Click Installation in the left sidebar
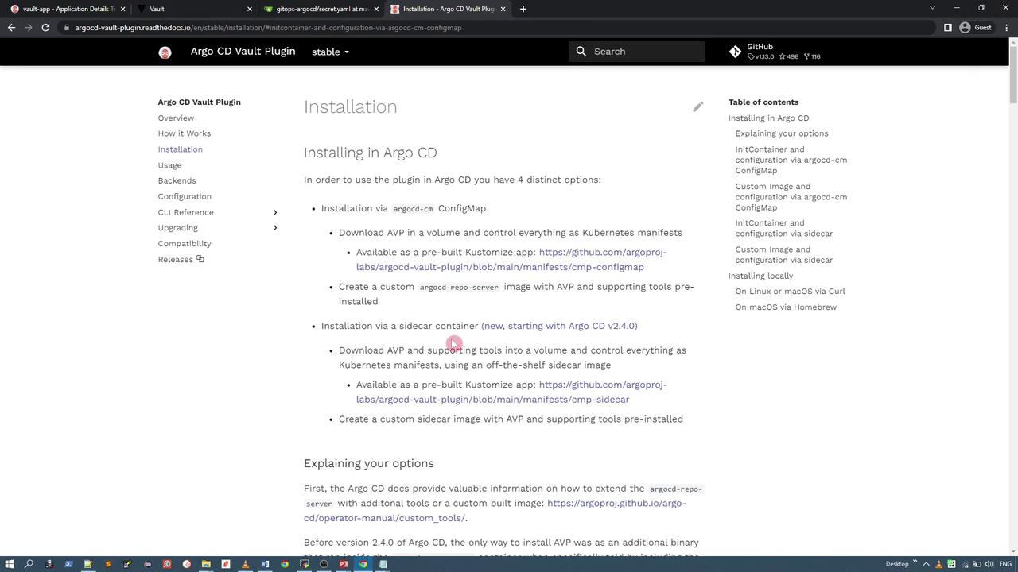This screenshot has height=572, width=1018. click(180, 149)
